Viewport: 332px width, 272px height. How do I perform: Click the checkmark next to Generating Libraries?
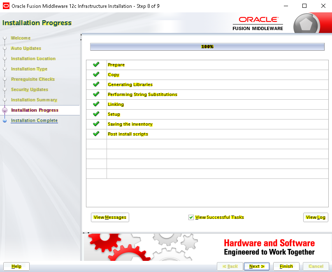[x=96, y=84]
